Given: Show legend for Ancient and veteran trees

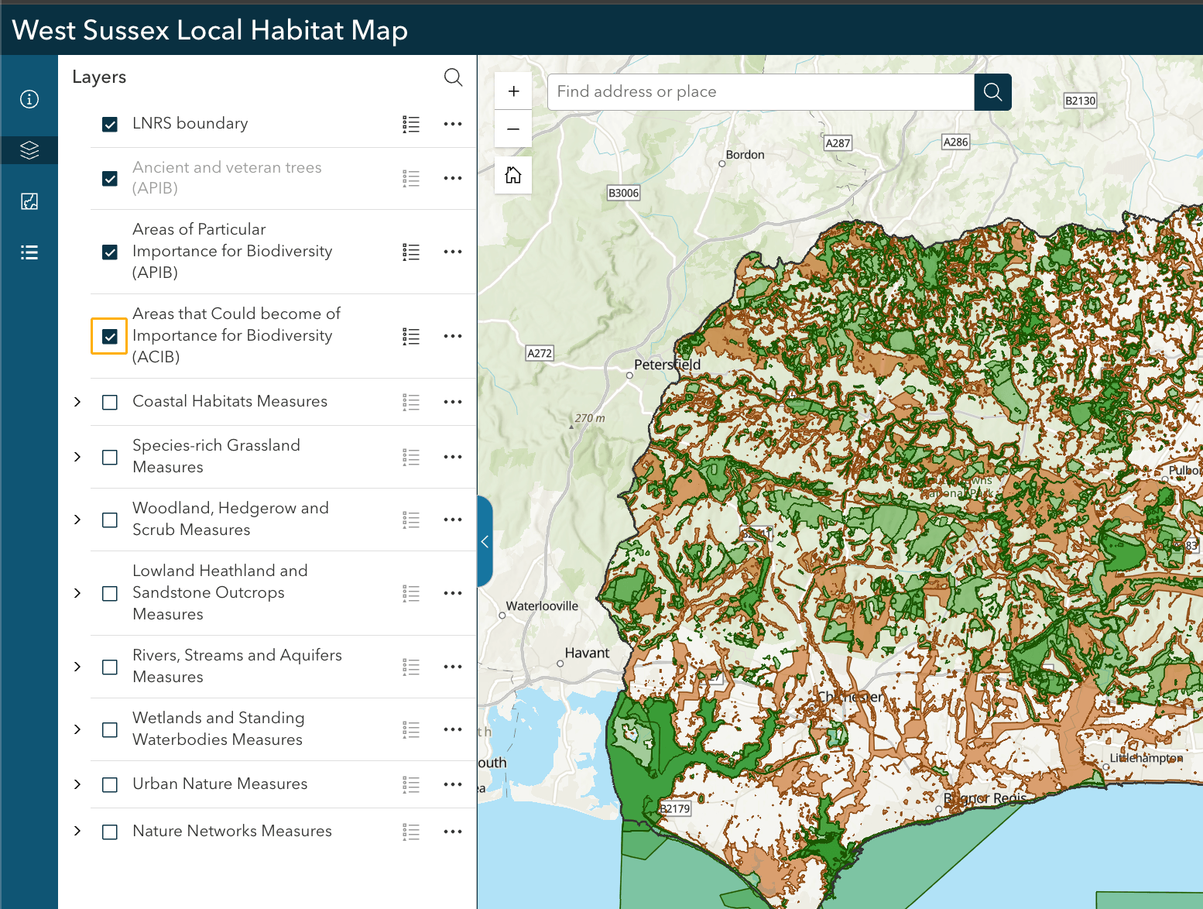Looking at the screenshot, I should click(411, 178).
